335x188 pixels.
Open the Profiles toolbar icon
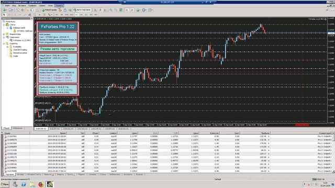point(10,10)
